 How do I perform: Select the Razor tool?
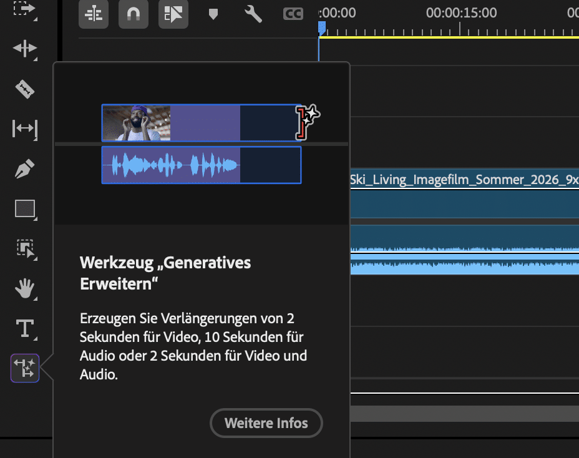click(x=25, y=89)
